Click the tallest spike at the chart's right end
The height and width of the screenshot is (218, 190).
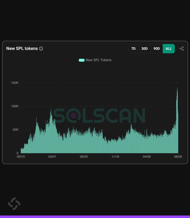pyautogui.click(x=177, y=120)
